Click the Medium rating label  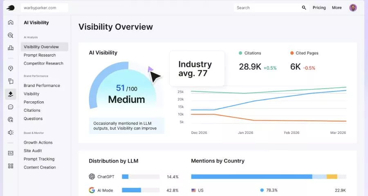(x=126, y=99)
